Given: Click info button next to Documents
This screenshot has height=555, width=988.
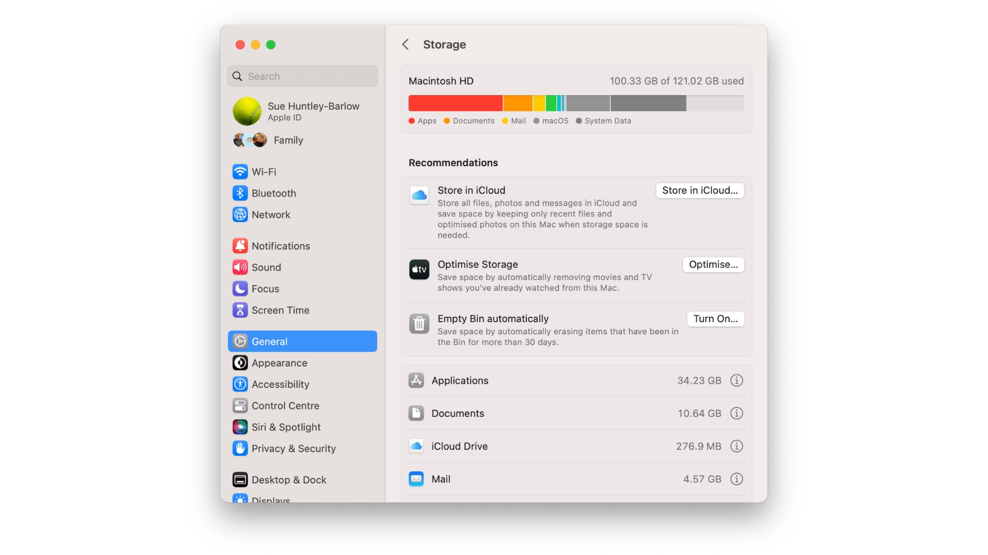Looking at the screenshot, I should 736,413.
